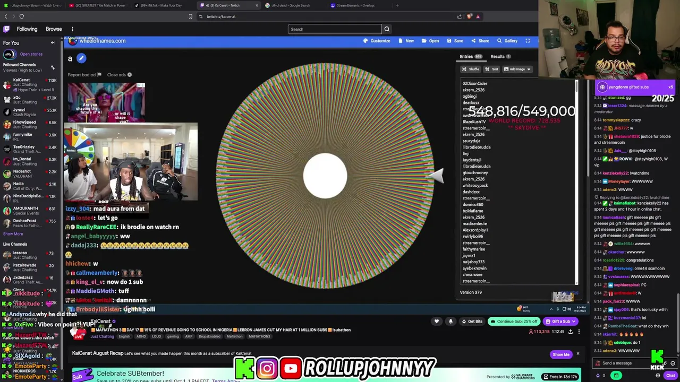Image resolution: width=680 pixels, height=382 pixels.
Task: Click the browser address bar URL
Action: point(221,16)
